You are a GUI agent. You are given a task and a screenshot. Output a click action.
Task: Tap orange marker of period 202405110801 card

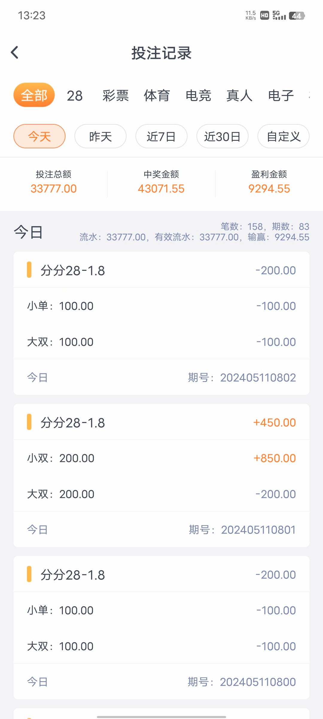click(29, 422)
